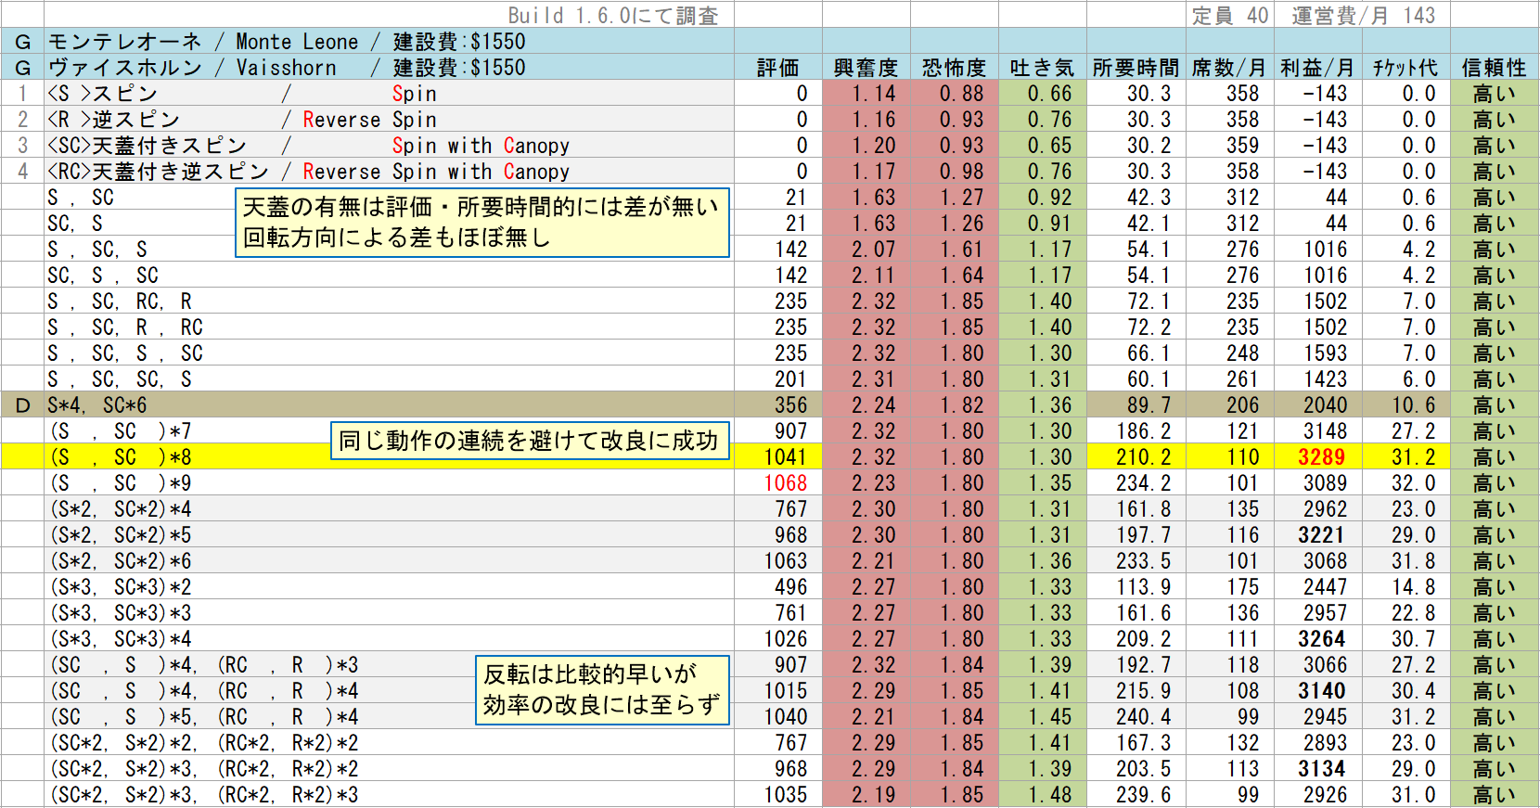Image resolution: width=1540 pixels, height=808 pixels.
Task: Select the 所要時間 header cell
Action: coord(1136,68)
